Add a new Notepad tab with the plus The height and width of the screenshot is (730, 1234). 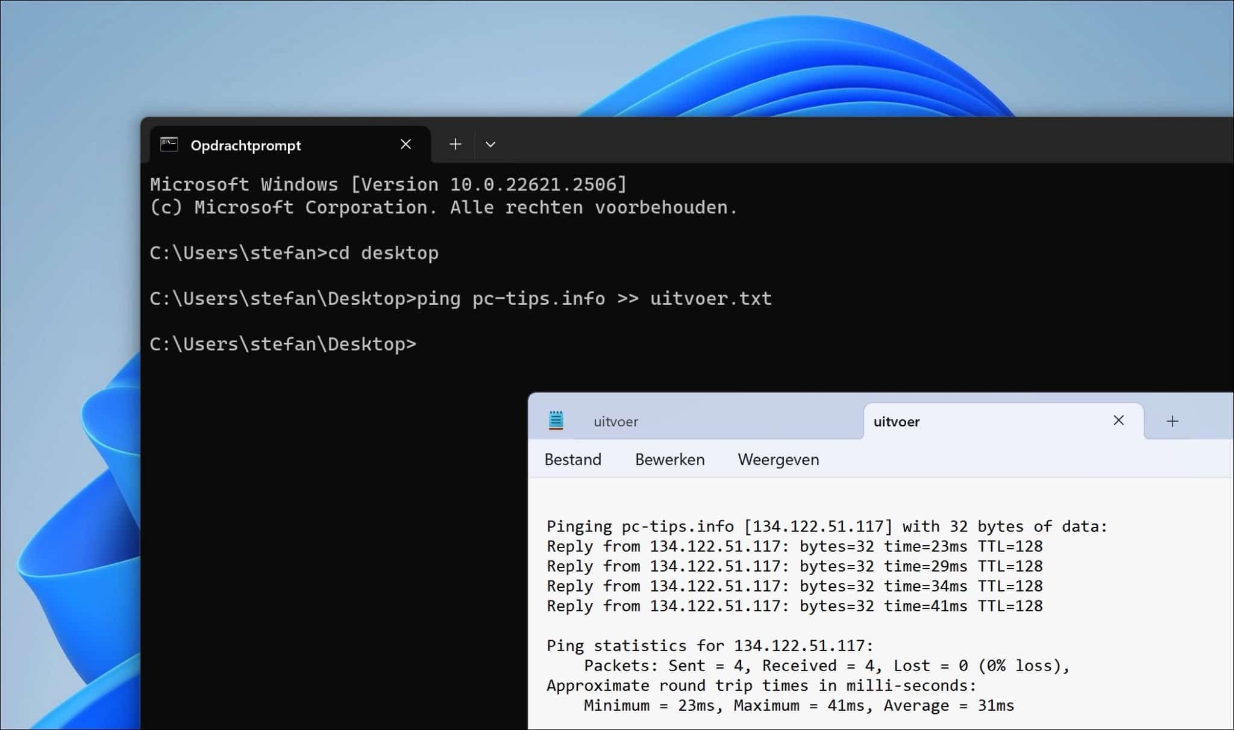(1172, 422)
